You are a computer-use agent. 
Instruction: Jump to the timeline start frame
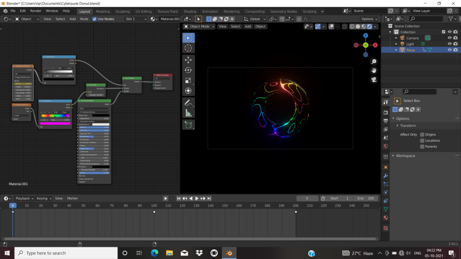(x=178, y=198)
